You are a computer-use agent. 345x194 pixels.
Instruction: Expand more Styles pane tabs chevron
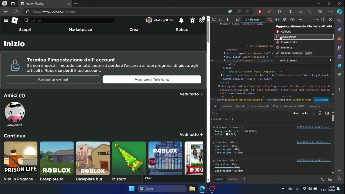point(330,106)
